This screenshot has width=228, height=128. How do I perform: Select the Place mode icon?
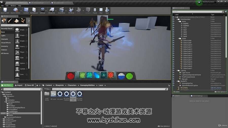4,20
